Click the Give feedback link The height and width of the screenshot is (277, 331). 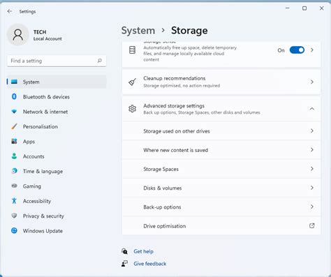[x=150, y=264]
